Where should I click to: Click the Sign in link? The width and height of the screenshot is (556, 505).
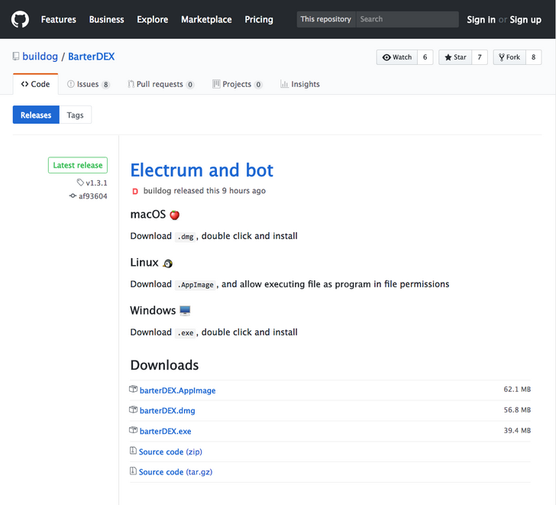(481, 20)
